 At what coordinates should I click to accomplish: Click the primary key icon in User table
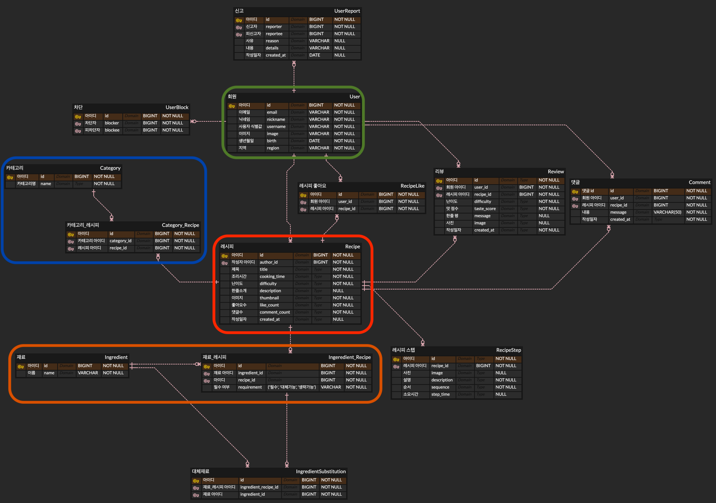click(232, 106)
